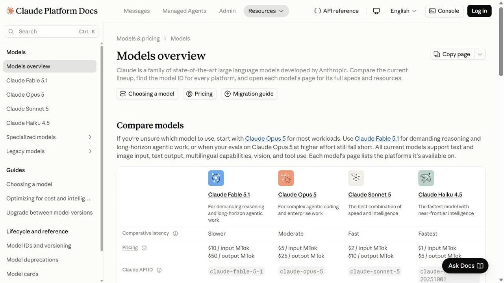
Task: Open Model deprecations in the sidebar
Action: (x=50, y=260)
